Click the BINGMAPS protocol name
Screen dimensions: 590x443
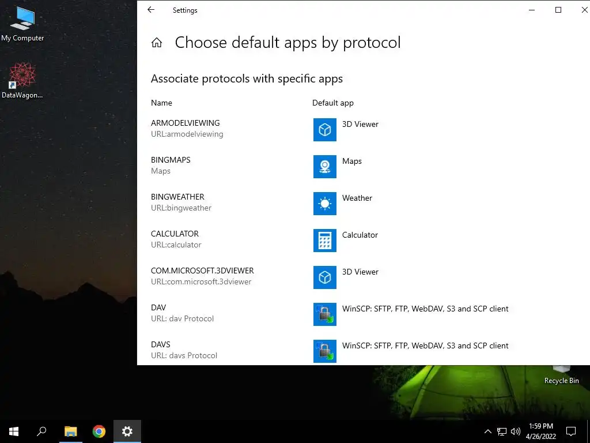click(x=171, y=160)
